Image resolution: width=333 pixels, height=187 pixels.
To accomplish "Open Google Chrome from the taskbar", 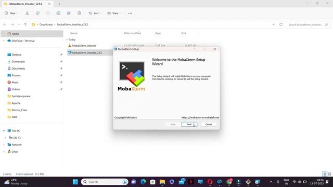I will click(x=229, y=182).
